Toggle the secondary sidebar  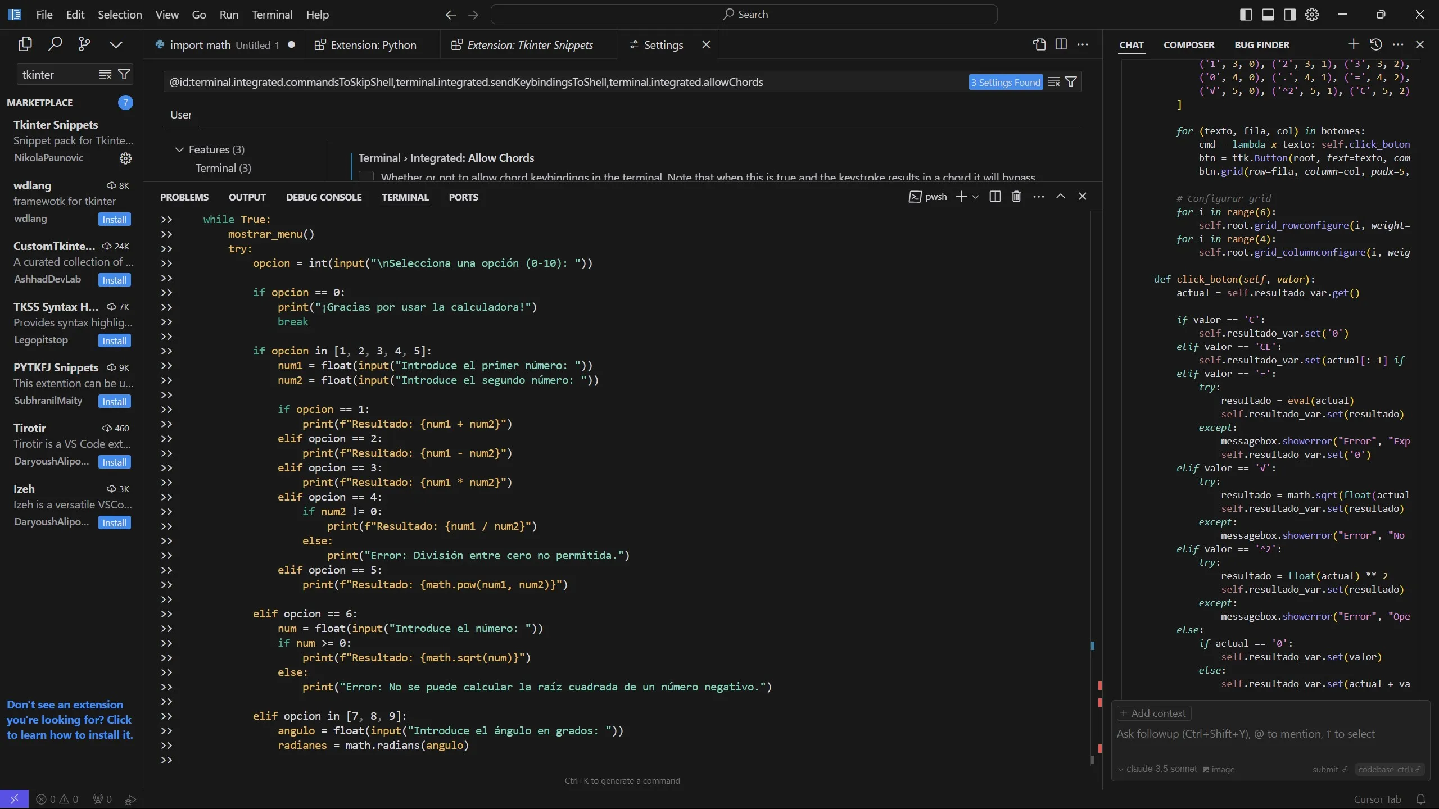pos(1289,14)
